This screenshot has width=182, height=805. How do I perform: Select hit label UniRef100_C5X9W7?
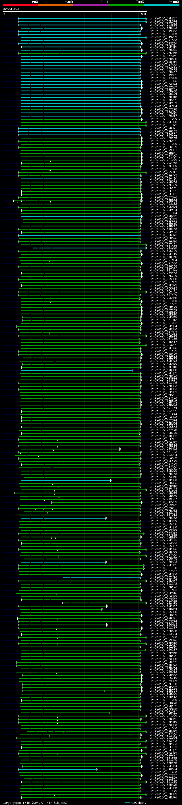point(163,779)
